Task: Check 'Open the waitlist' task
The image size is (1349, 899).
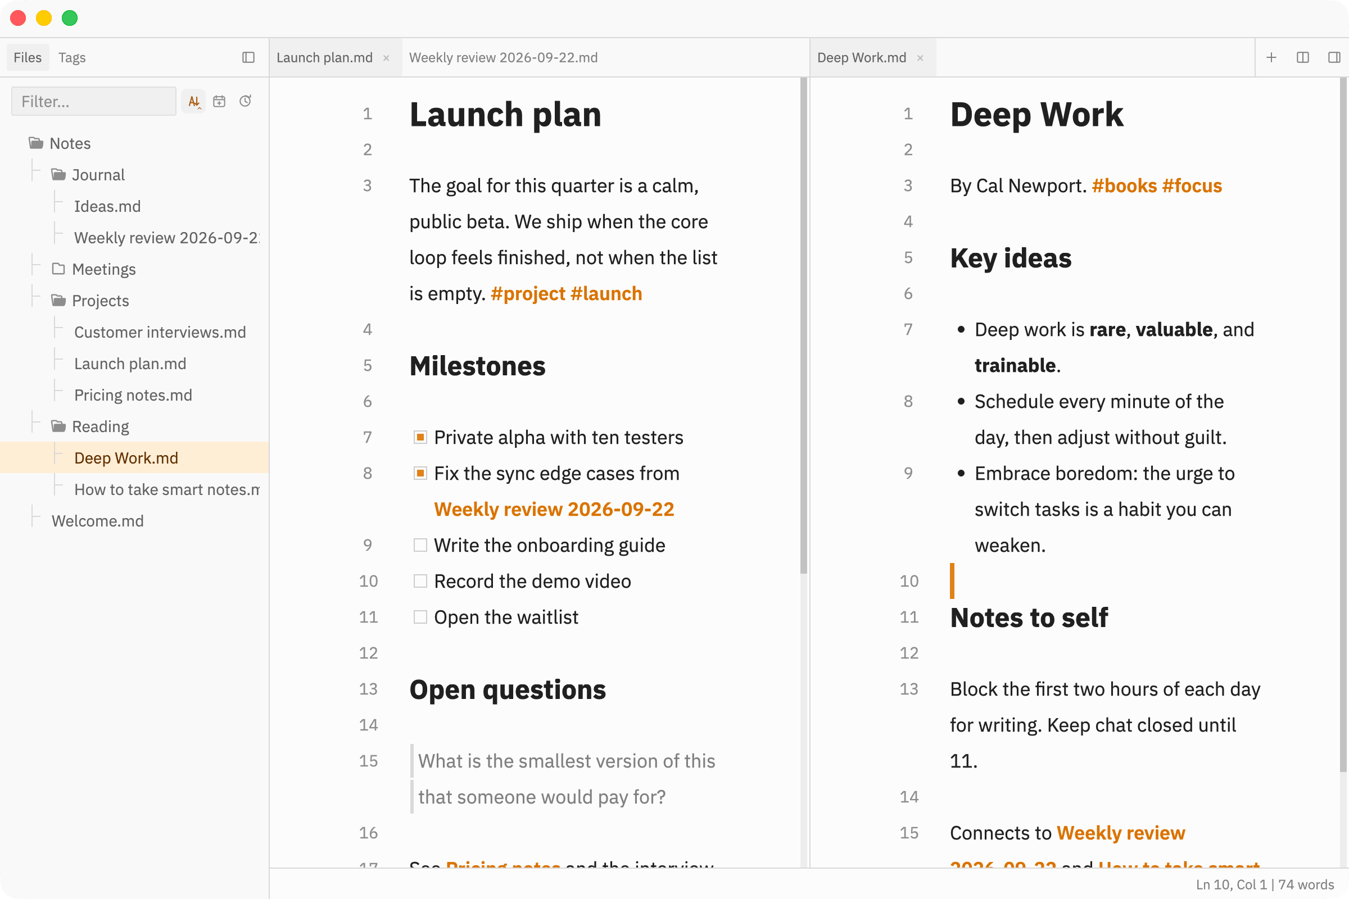Action: click(420, 617)
